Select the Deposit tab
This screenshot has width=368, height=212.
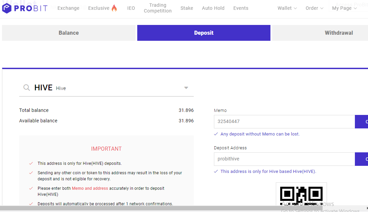pos(204,33)
